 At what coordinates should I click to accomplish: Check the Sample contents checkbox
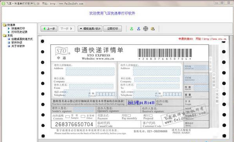coord(68,117)
